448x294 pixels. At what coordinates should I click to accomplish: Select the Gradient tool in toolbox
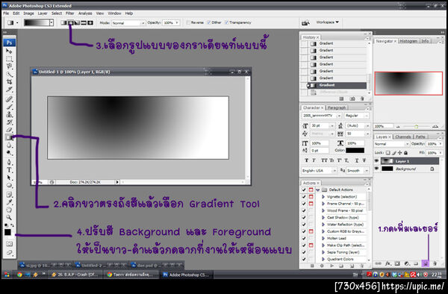coord(9,137)
